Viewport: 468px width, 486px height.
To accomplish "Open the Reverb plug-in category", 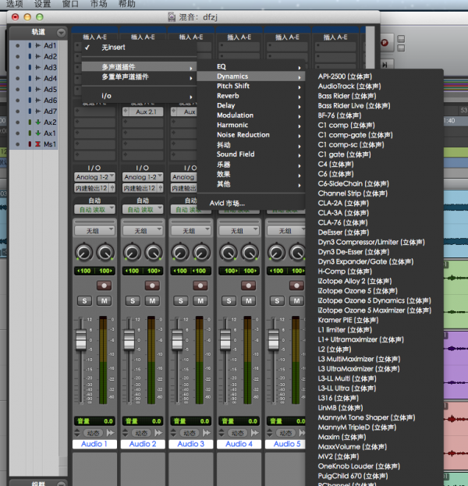I will (x=251, y=96).
